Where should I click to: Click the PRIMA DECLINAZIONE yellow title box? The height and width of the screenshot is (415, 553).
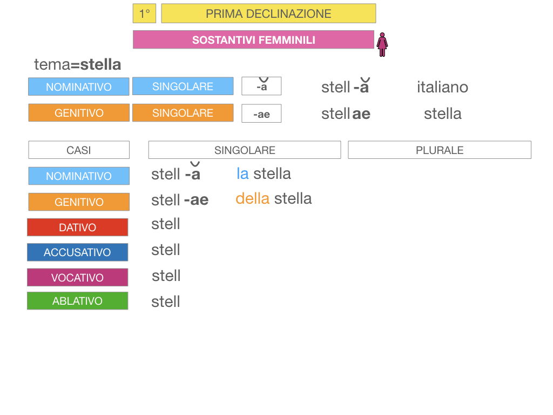[x=268, y=14]
